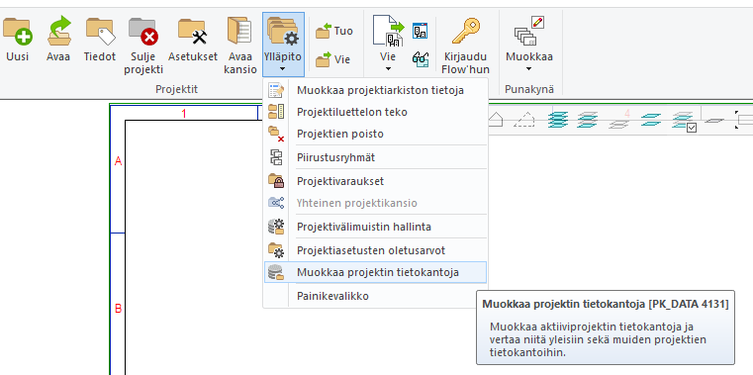The image size is (753, 375).
Task: Click the red A row label
Action: (x=118, y=162)
